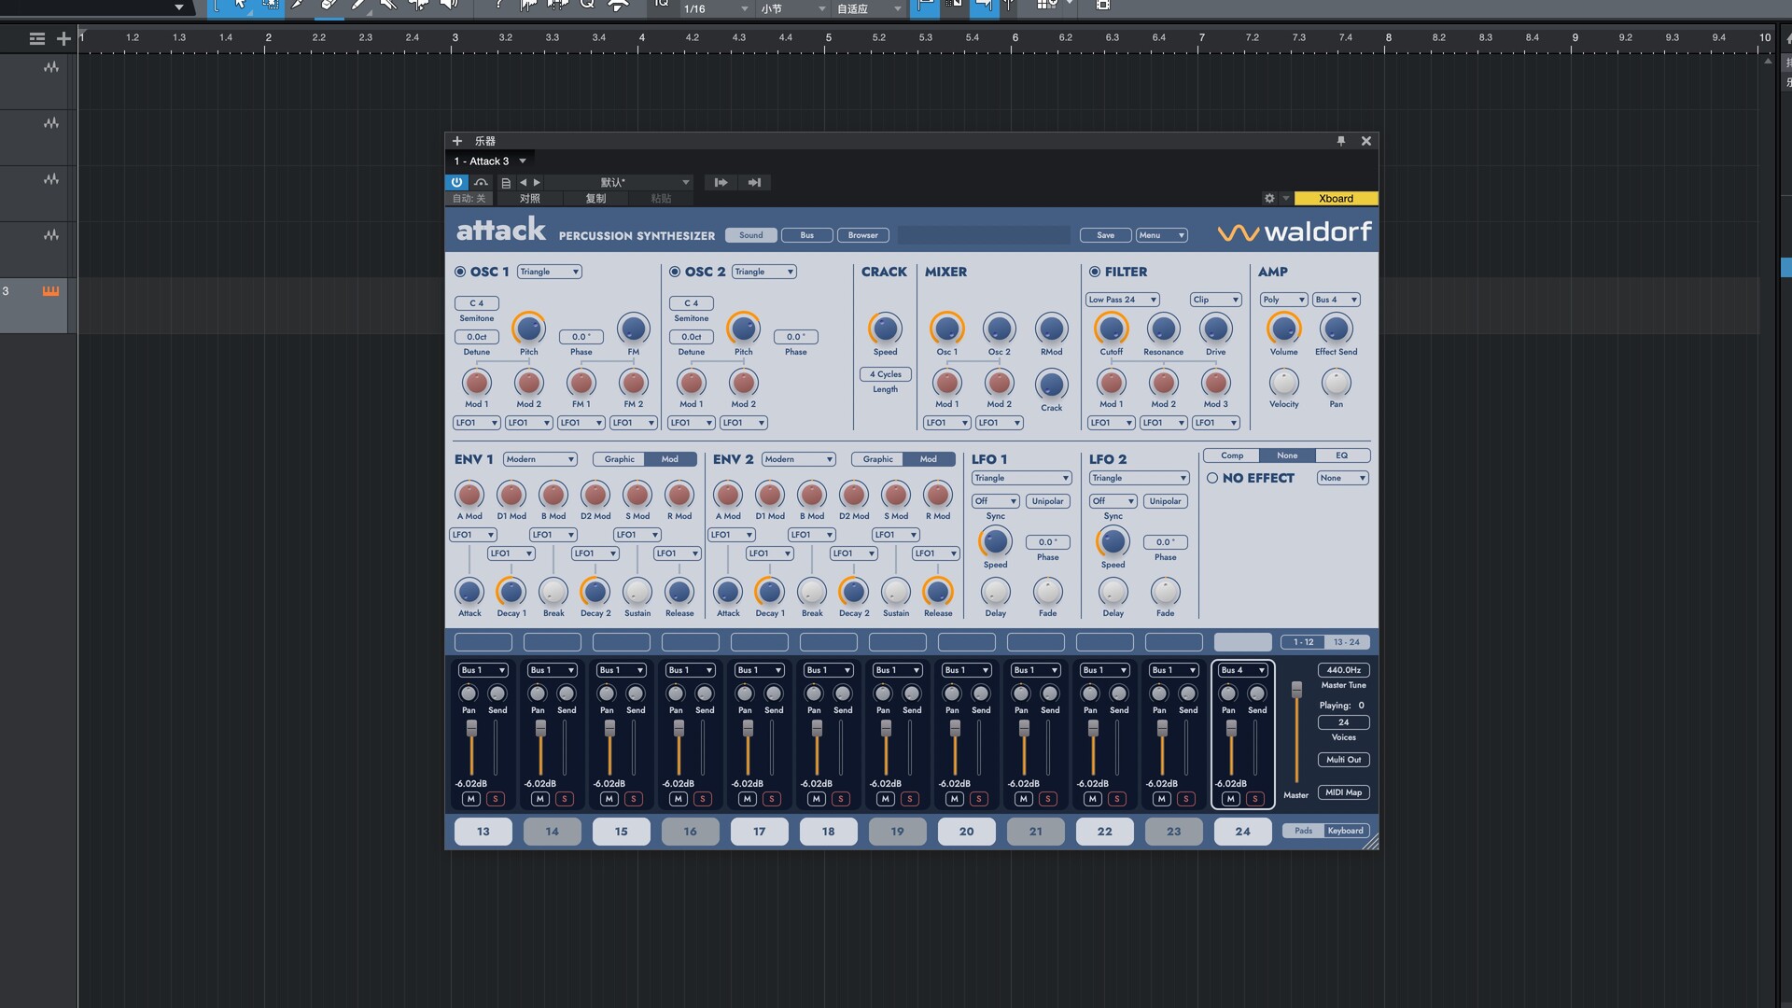Open the waldorf Menu dropdown
The width and height of the screenshot is (1792, 1008).
(x=1161, y=235)
